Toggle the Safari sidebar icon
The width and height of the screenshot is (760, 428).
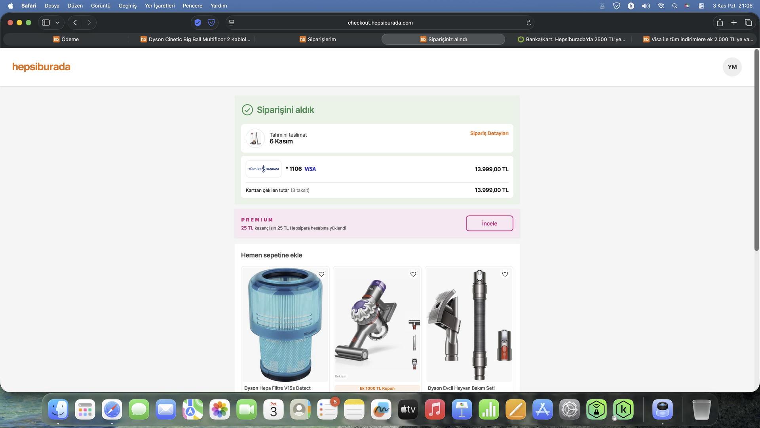(46, 23)
